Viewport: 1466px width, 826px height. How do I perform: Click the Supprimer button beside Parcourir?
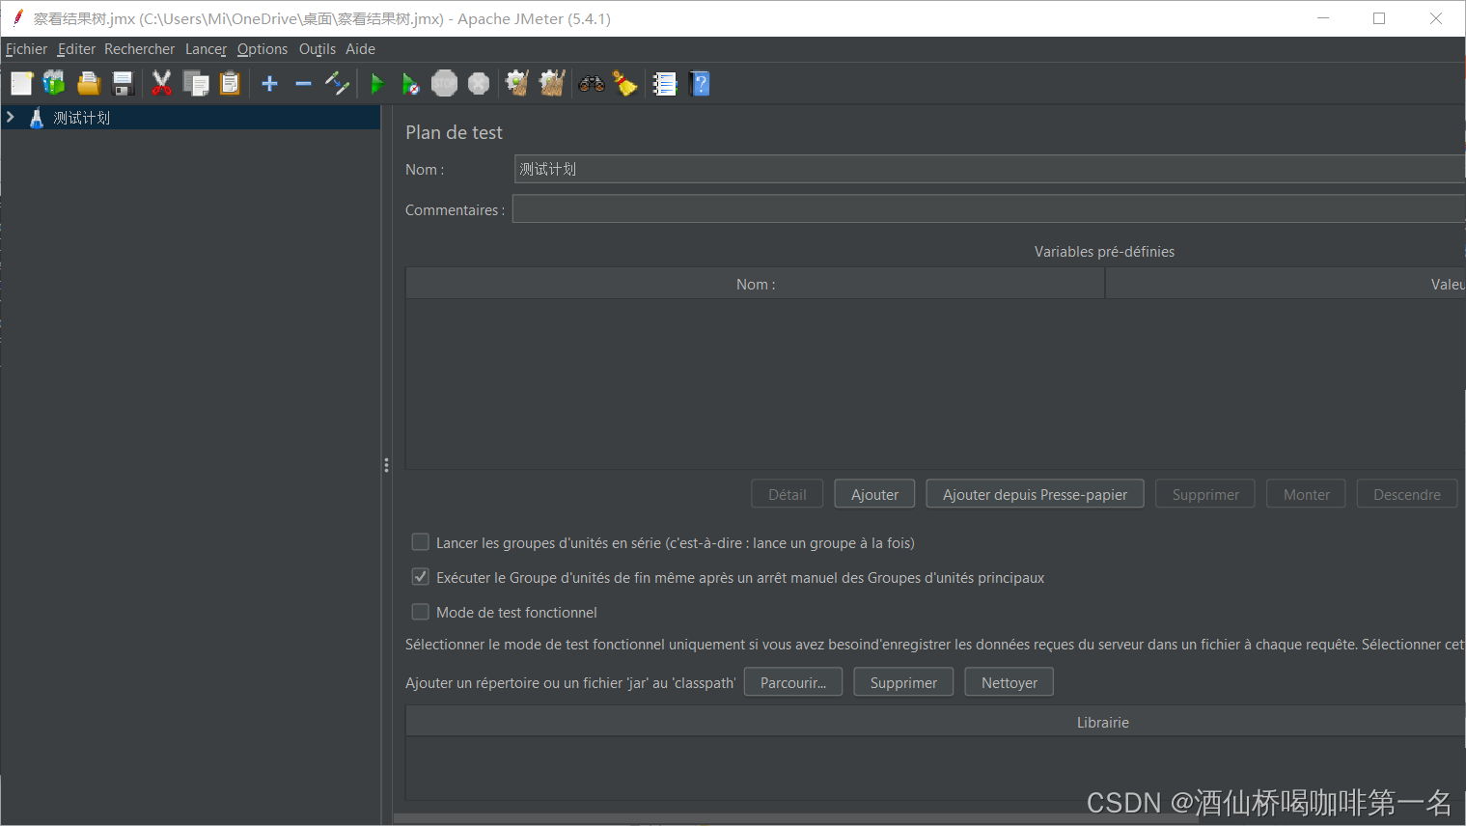pyautogui.click(x=903, y=682)
